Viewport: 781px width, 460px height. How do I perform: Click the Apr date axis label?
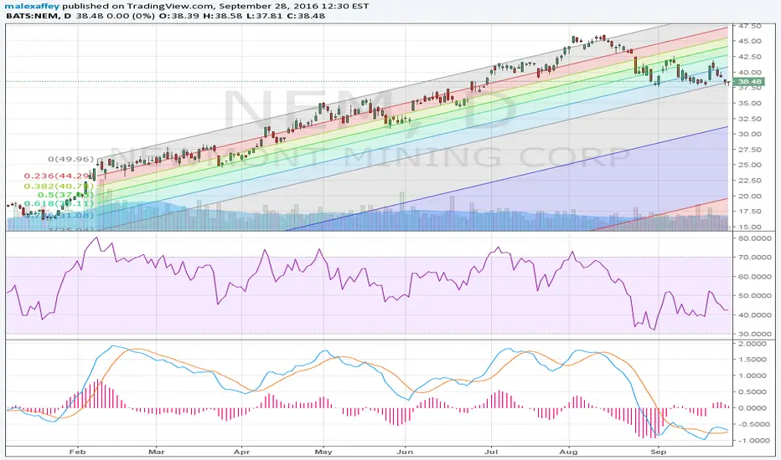coord(241,452)
